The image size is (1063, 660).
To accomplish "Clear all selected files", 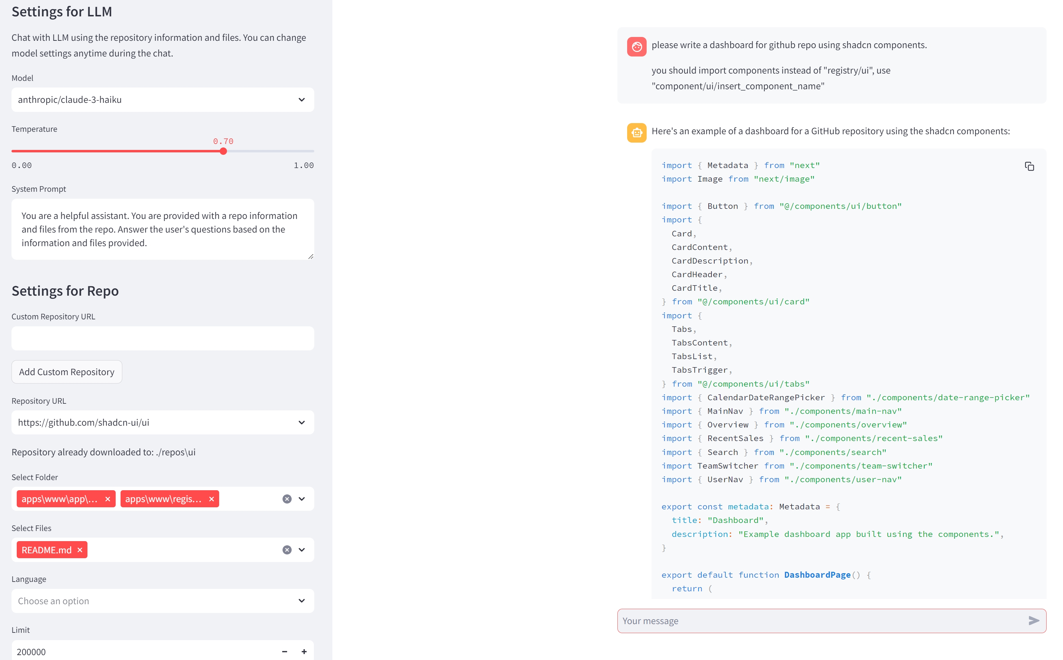I will pyautogui.click(x=287, y=550).
